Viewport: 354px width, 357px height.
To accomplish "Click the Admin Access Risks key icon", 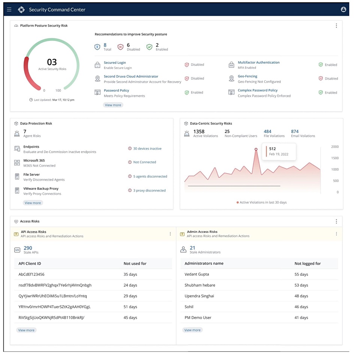I will (182, 234).
